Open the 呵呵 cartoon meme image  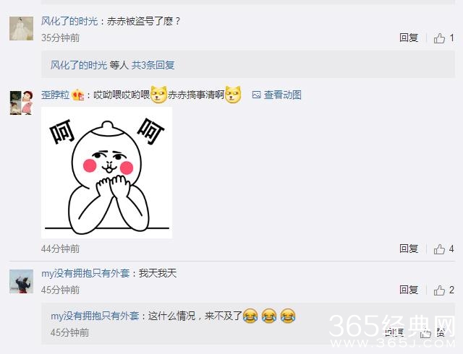[x=106, y=173]
